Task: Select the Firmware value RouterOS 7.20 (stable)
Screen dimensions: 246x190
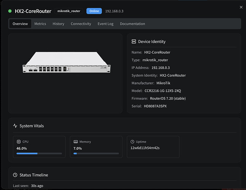Action: (x=168, y=98)
